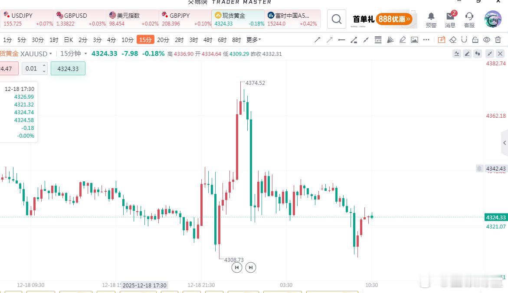508x293 pixels.
Task: Enable magnet mode for drawings
Action: 464,39
